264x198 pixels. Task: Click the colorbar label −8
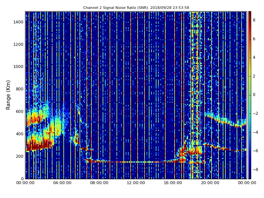tap(255, 169)
